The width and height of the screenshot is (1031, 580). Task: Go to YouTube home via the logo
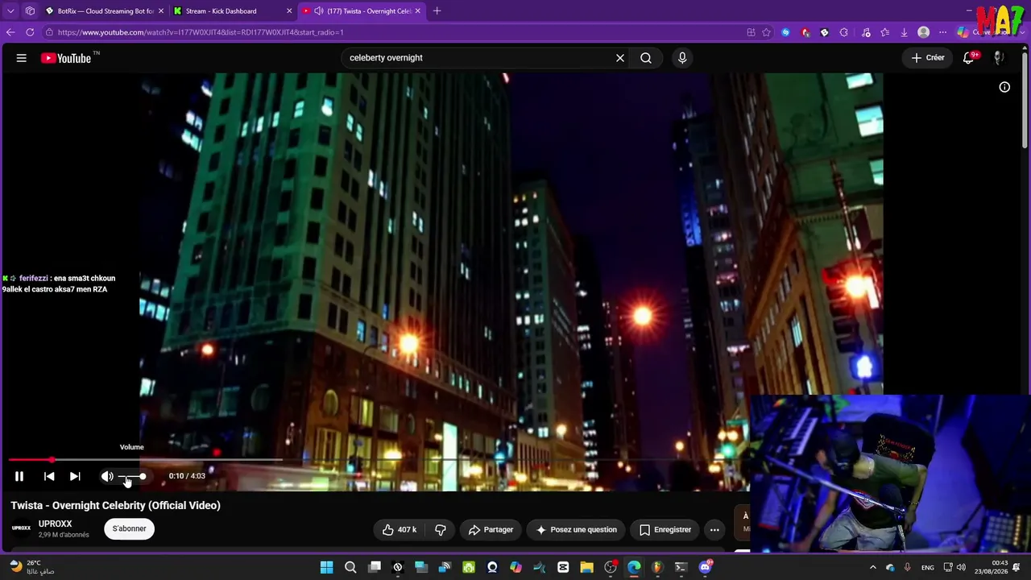pos(65,58)
